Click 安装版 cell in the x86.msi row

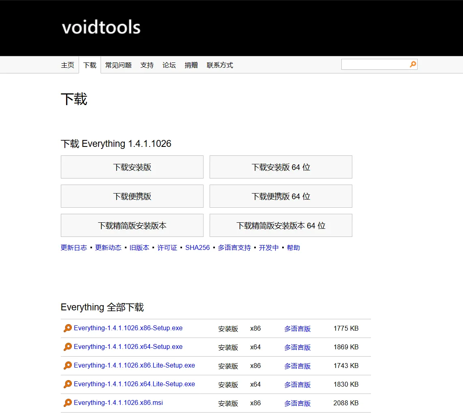[228, 403]
